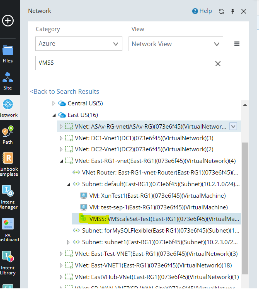Collapse VNet East-RG1-vnet node
The image size is (259, 289).
tap(62, 161)
